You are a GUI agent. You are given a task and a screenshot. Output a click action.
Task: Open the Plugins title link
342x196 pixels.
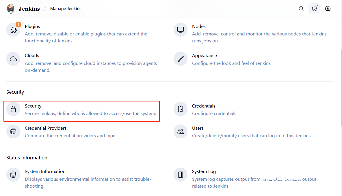32,26
